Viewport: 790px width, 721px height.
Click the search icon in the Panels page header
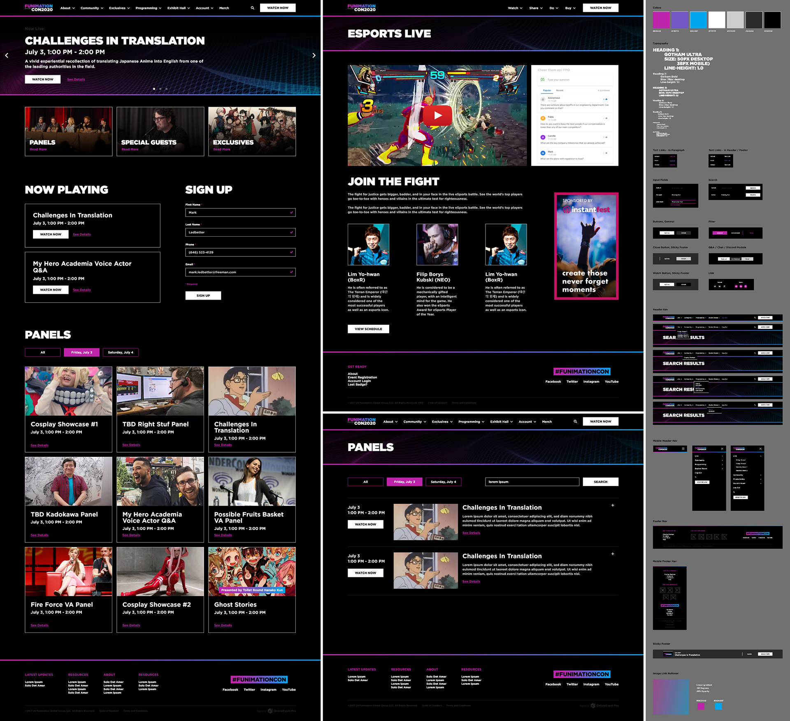coord(575,421)
